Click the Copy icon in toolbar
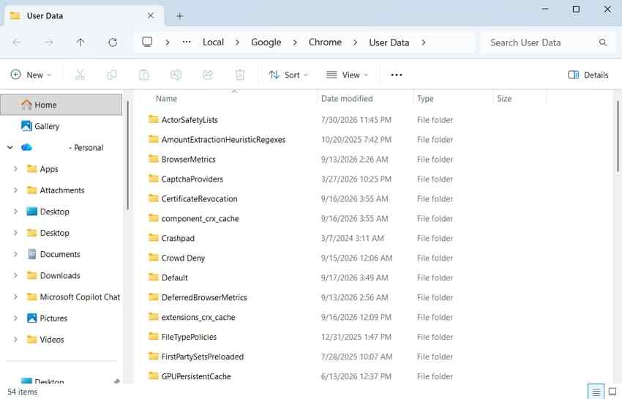The width and height of the screenshot is (622, 399). point(112,75)
